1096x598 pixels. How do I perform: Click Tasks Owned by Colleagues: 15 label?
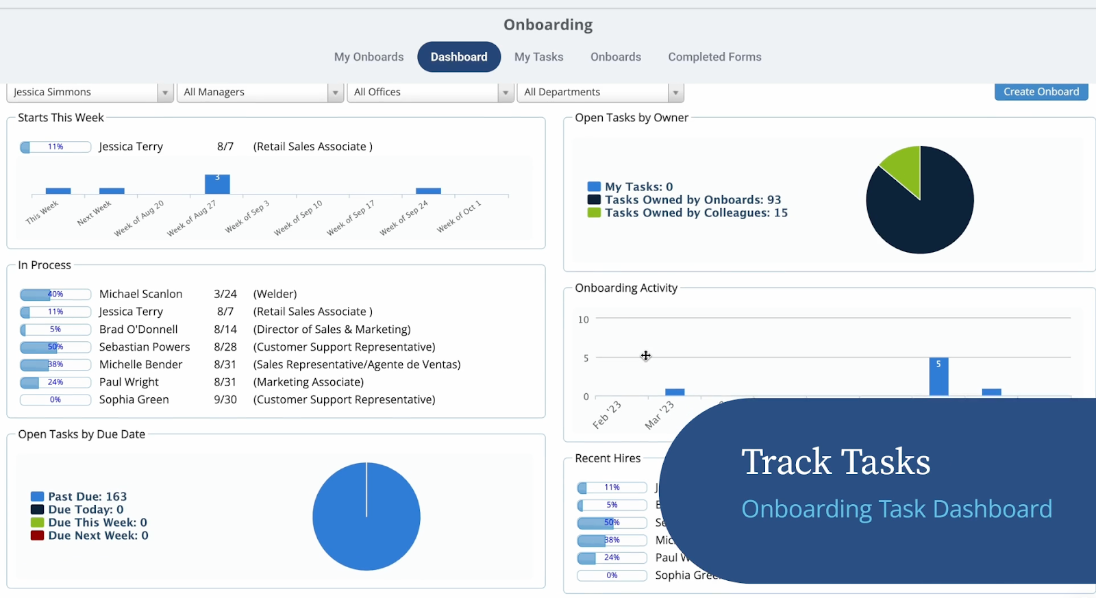click(697, 212)
